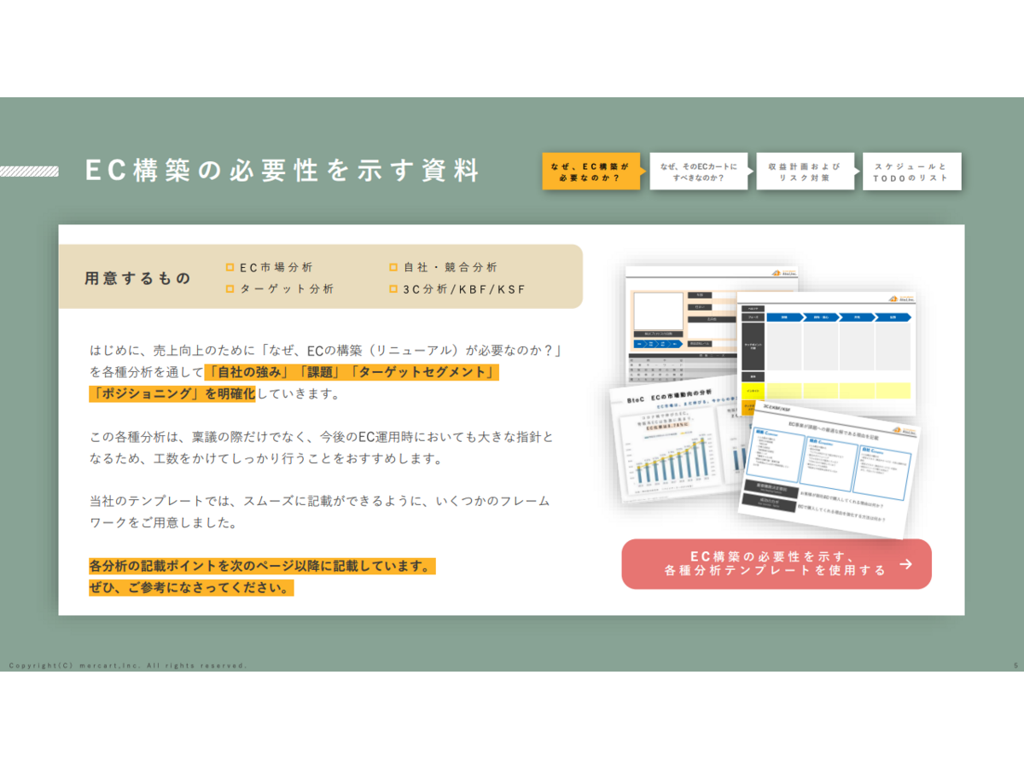Select the なぜ、EC構築が必要なのか？ tab
Screen dimensions: 1024x768
click(x=590, y=172)
